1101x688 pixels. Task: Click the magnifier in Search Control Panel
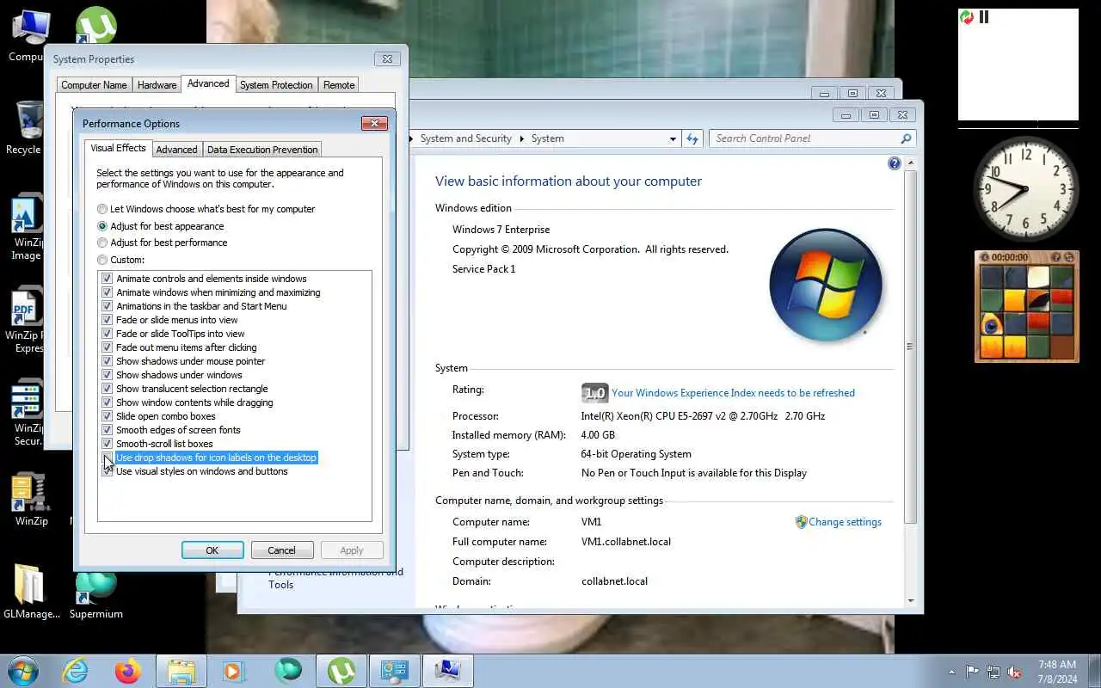(x=906, y=138)
